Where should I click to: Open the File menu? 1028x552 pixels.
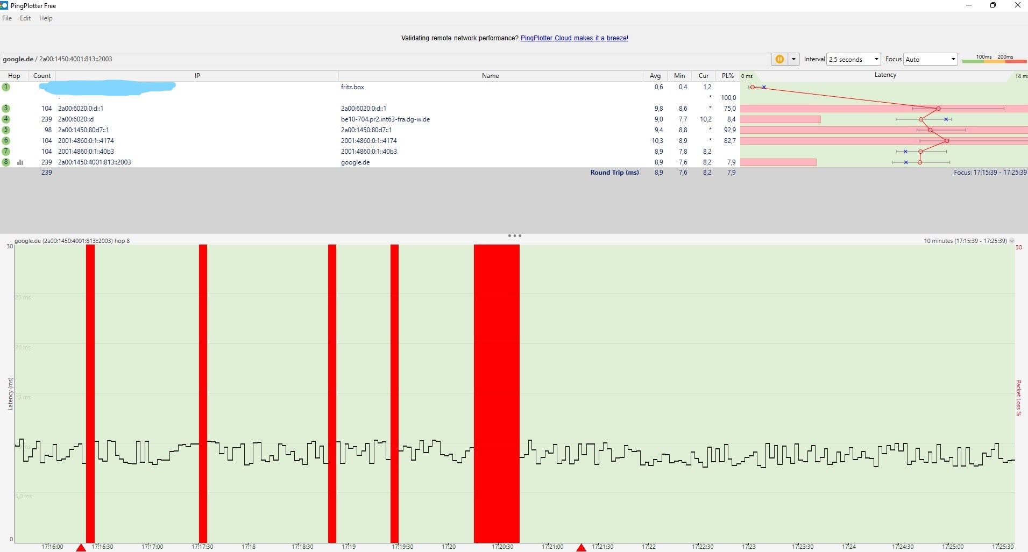point(7,18)
